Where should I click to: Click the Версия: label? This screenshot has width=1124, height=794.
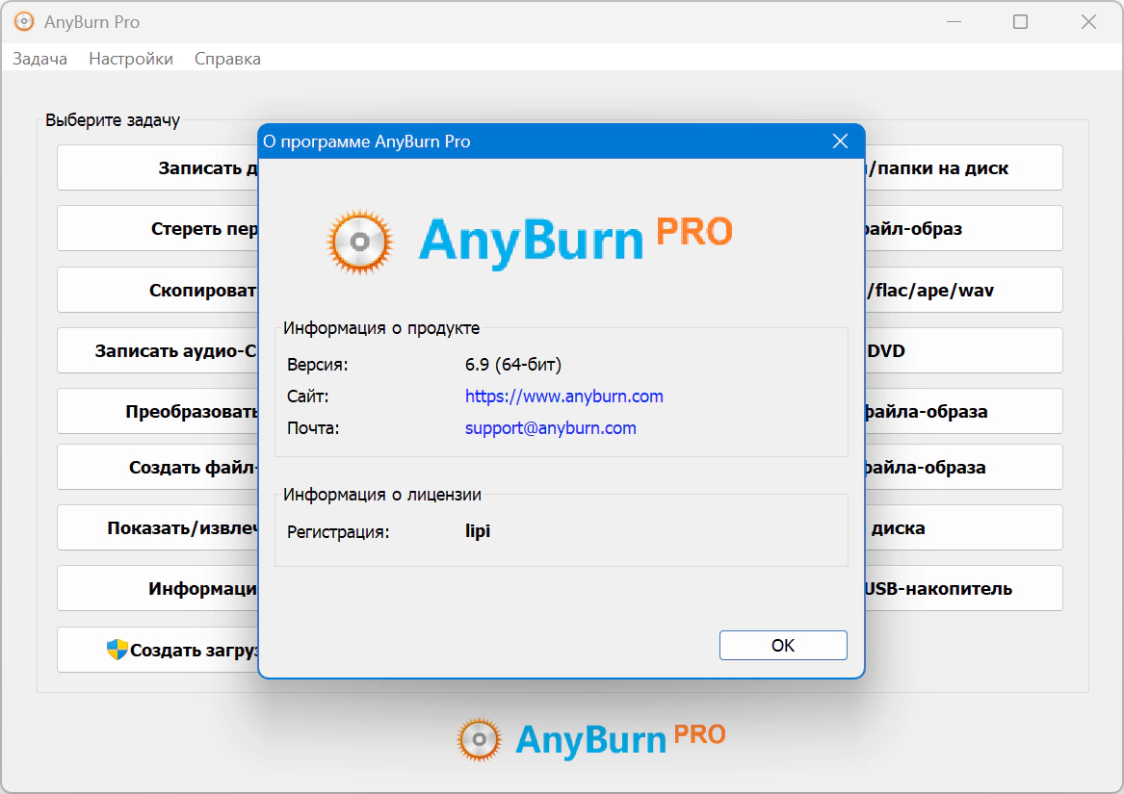click(318, 365)
